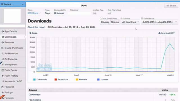
Task: Click the calendar icon by Date Range
Action: point(142,19)
